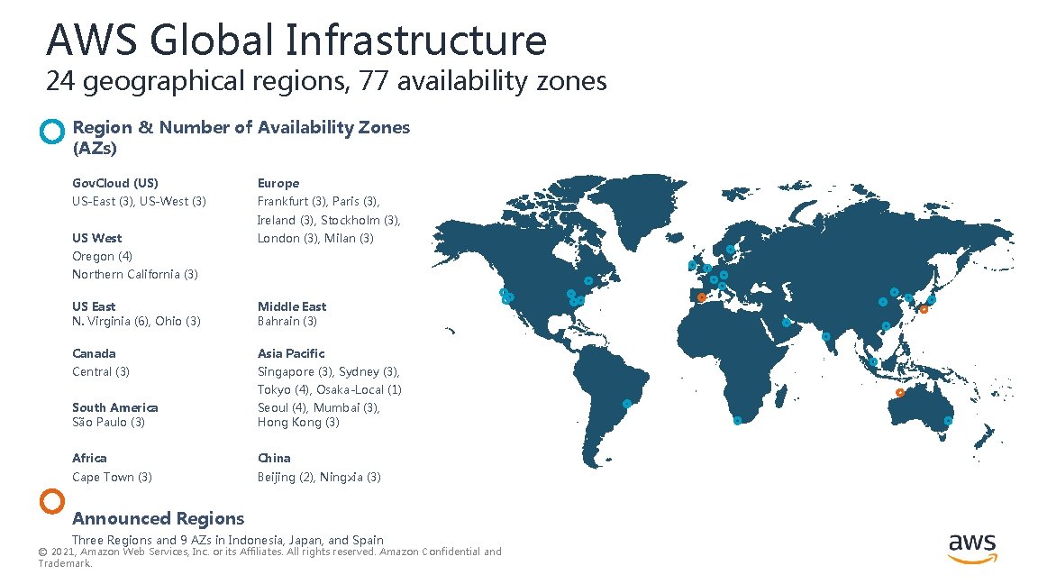Click the 'Three Regions and 9 AZs' description line

click(228, 540)
